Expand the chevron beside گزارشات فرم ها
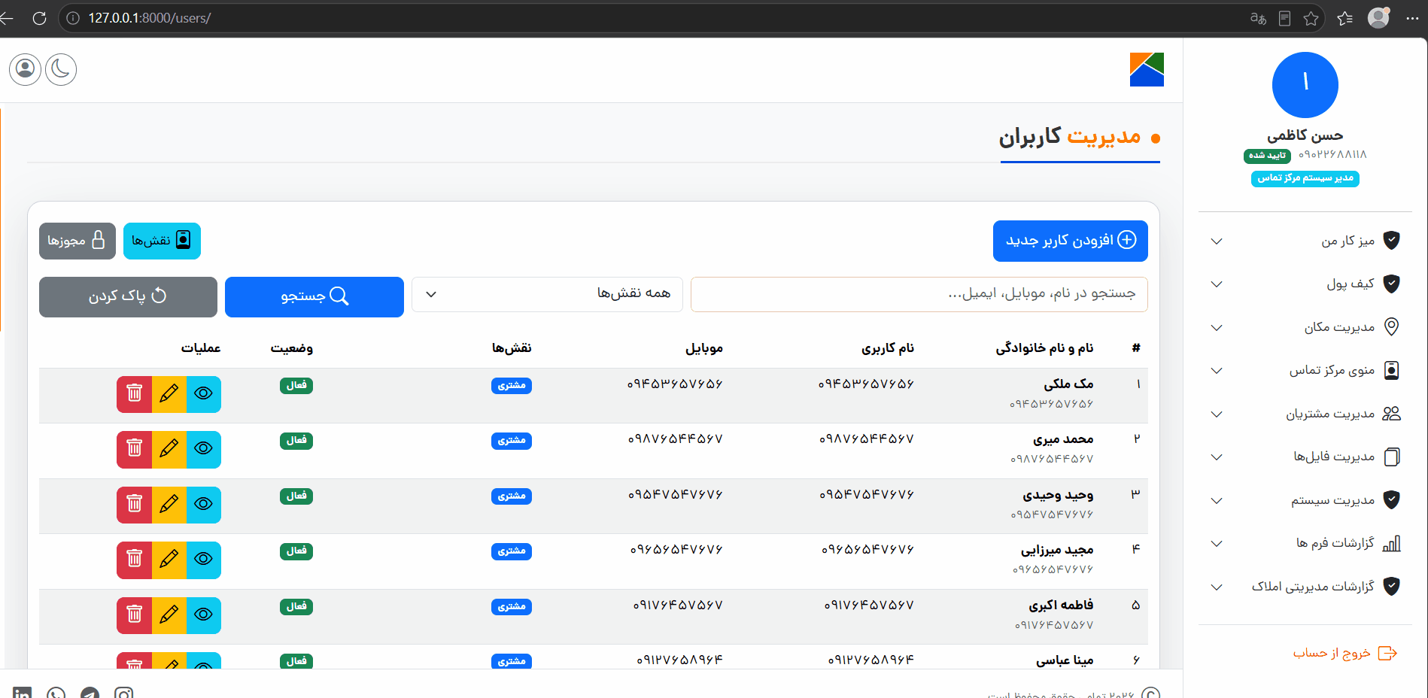Image resolution: width=1428 pixels, height=698 pixels. [1217, 544]
